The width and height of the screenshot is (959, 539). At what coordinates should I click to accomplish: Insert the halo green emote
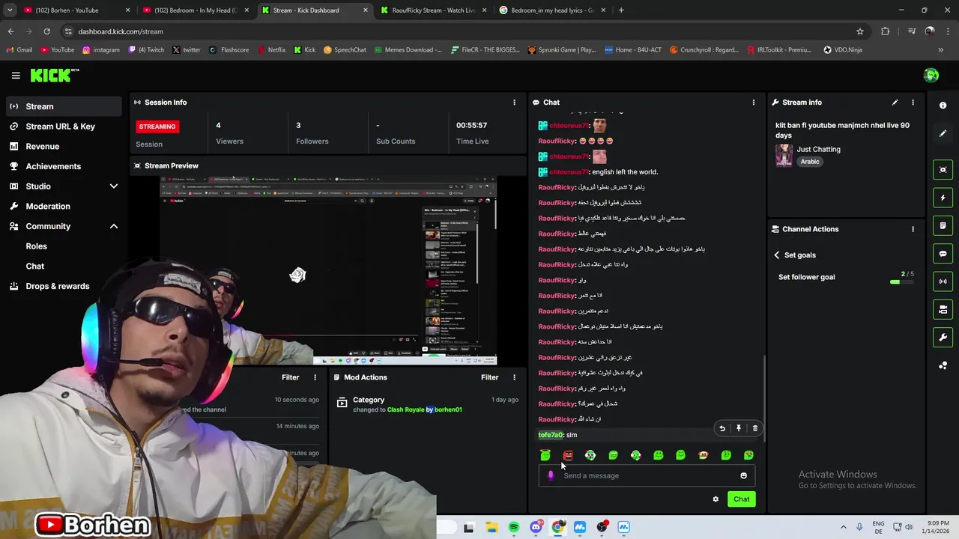[x=545, y=455]
